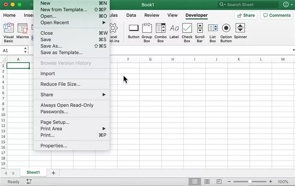This screenshot has height=186, width=295.
Task: Add a new sheet with plus button
Action: pos(53,173)
